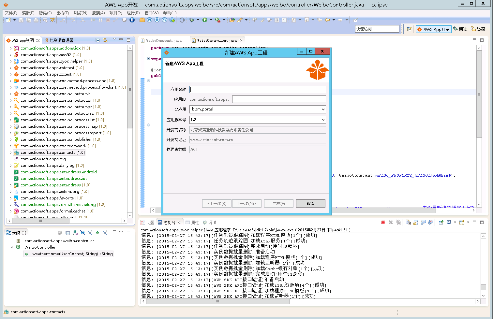Switch to 资源 perspective button
Screen dimensions: 493x319
point(478,29)
